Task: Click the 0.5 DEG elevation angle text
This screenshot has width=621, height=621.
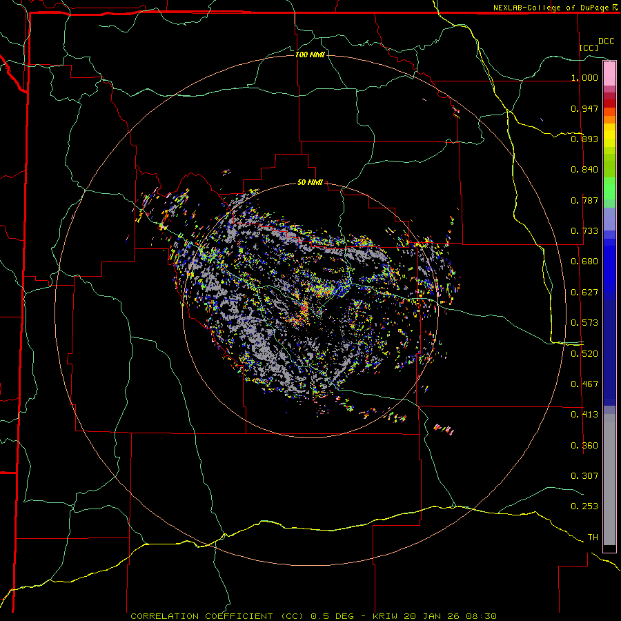Action: coord(332,616)
